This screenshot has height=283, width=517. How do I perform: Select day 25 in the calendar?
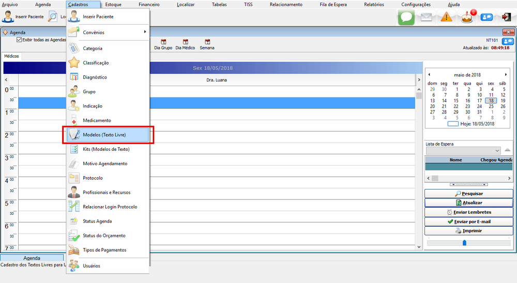coord(491,106)
